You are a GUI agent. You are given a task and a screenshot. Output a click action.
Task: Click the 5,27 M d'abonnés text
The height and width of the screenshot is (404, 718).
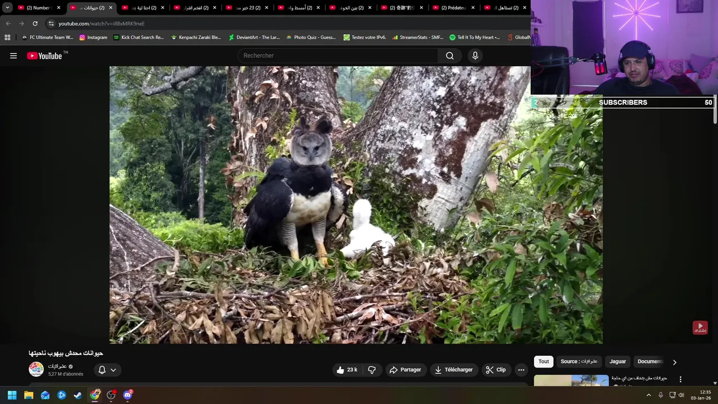(66, 374)
